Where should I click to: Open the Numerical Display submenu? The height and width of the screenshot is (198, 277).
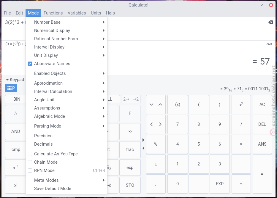pos(67,30)
